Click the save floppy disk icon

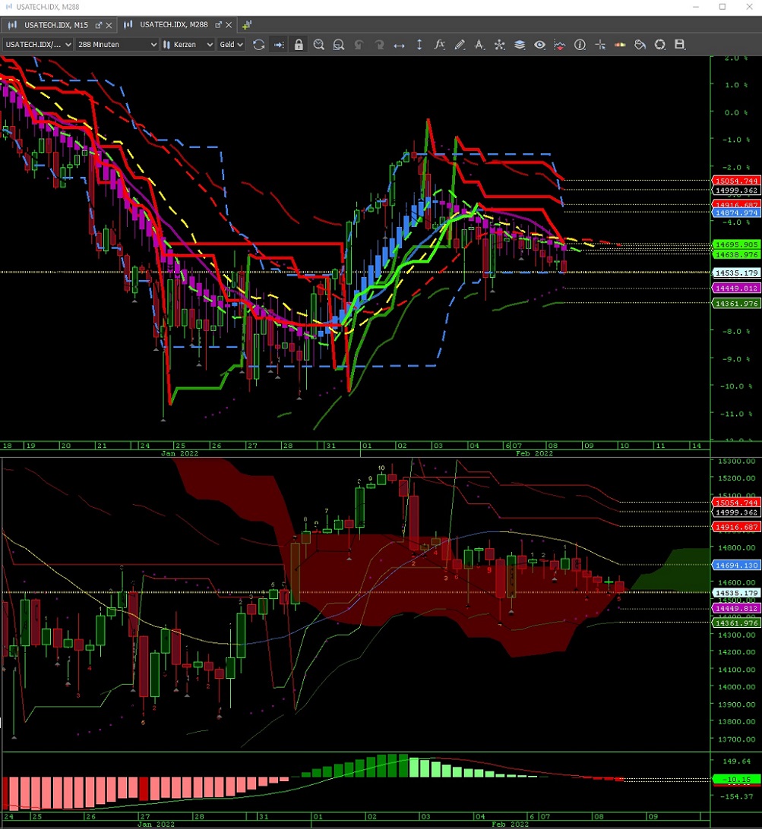(680, 45)
